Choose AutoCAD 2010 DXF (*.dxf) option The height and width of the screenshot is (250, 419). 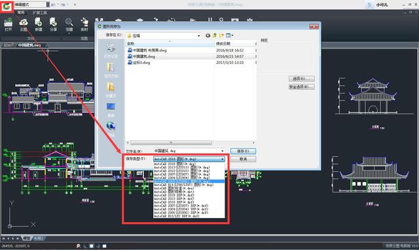point(189,202)
